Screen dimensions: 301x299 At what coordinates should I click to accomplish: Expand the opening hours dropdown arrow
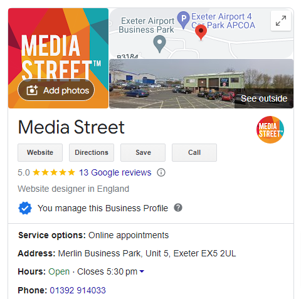[142, 271]
